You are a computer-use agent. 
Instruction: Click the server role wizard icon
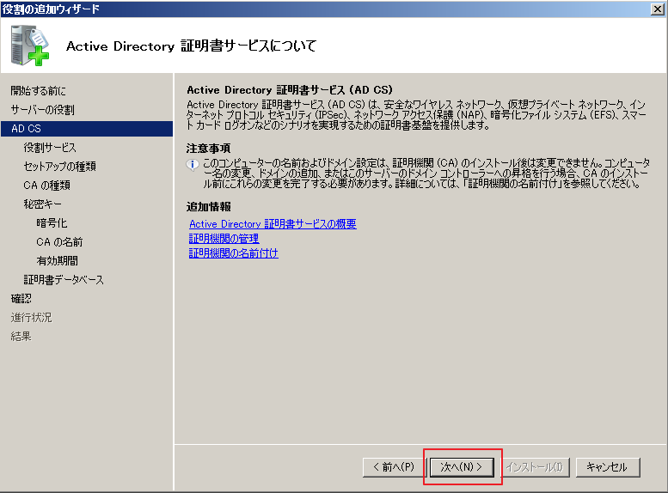[30, 46]
